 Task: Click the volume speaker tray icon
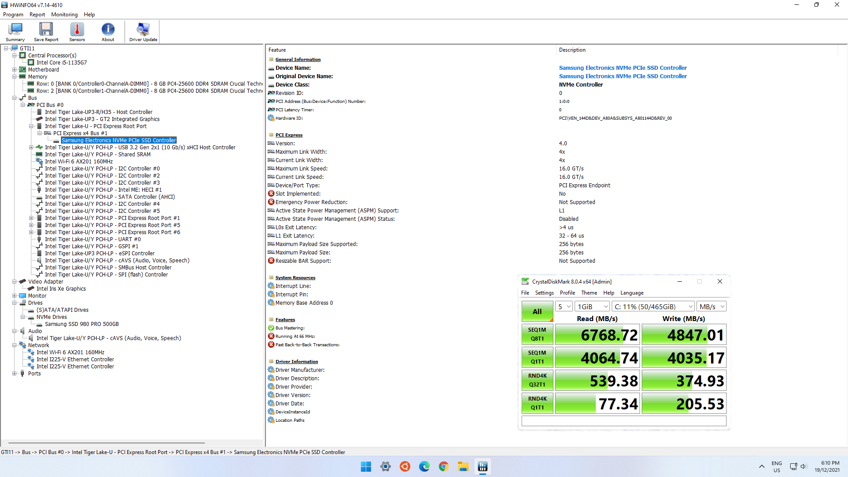point(803,466)
